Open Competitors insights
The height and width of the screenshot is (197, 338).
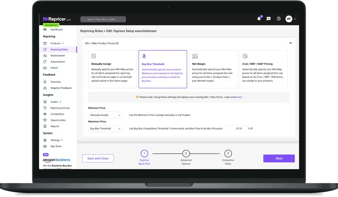[x=57, y=114]
